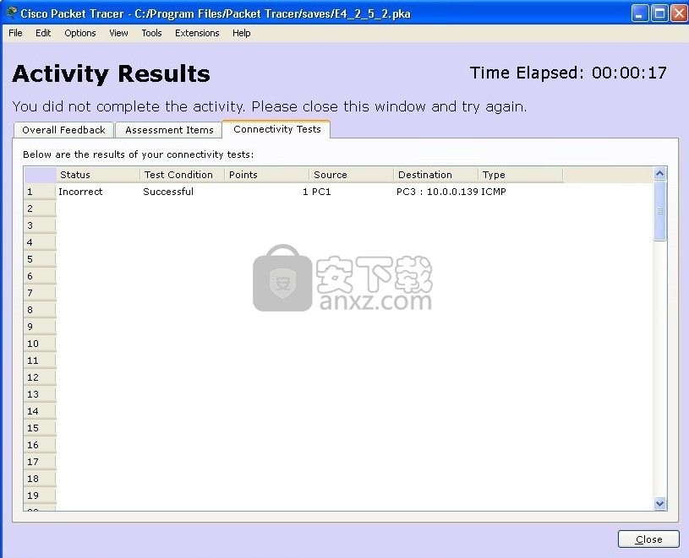
Task: Switch to the Assessment Items tab
Action: point(169,130)
